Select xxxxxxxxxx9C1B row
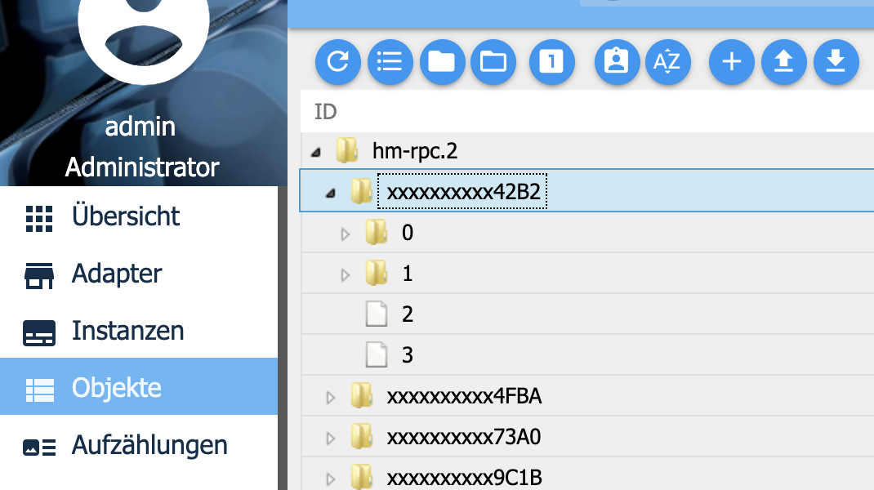The height and width of the screenshot is (490, 874). coord(587,475)
